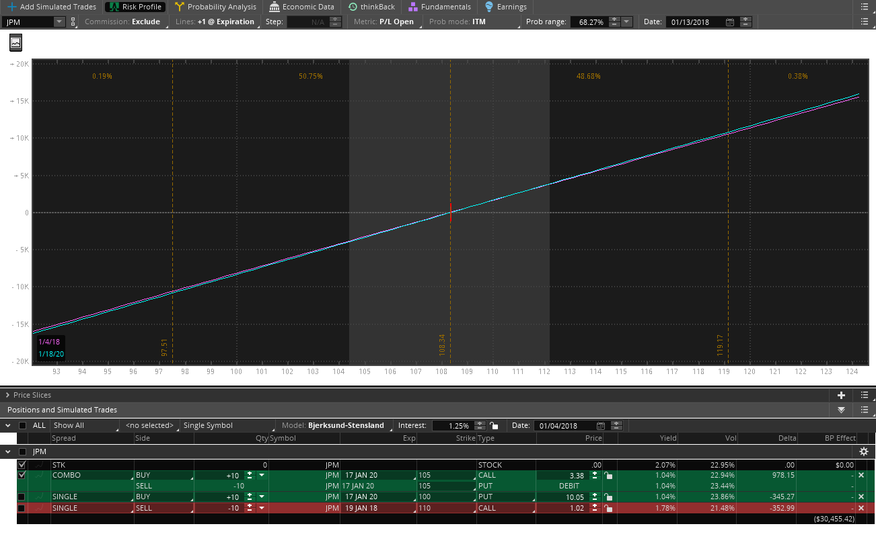Screen dimensions: 876x547
Task: Click the 3.38 COMBO price field
Action: 562,475
